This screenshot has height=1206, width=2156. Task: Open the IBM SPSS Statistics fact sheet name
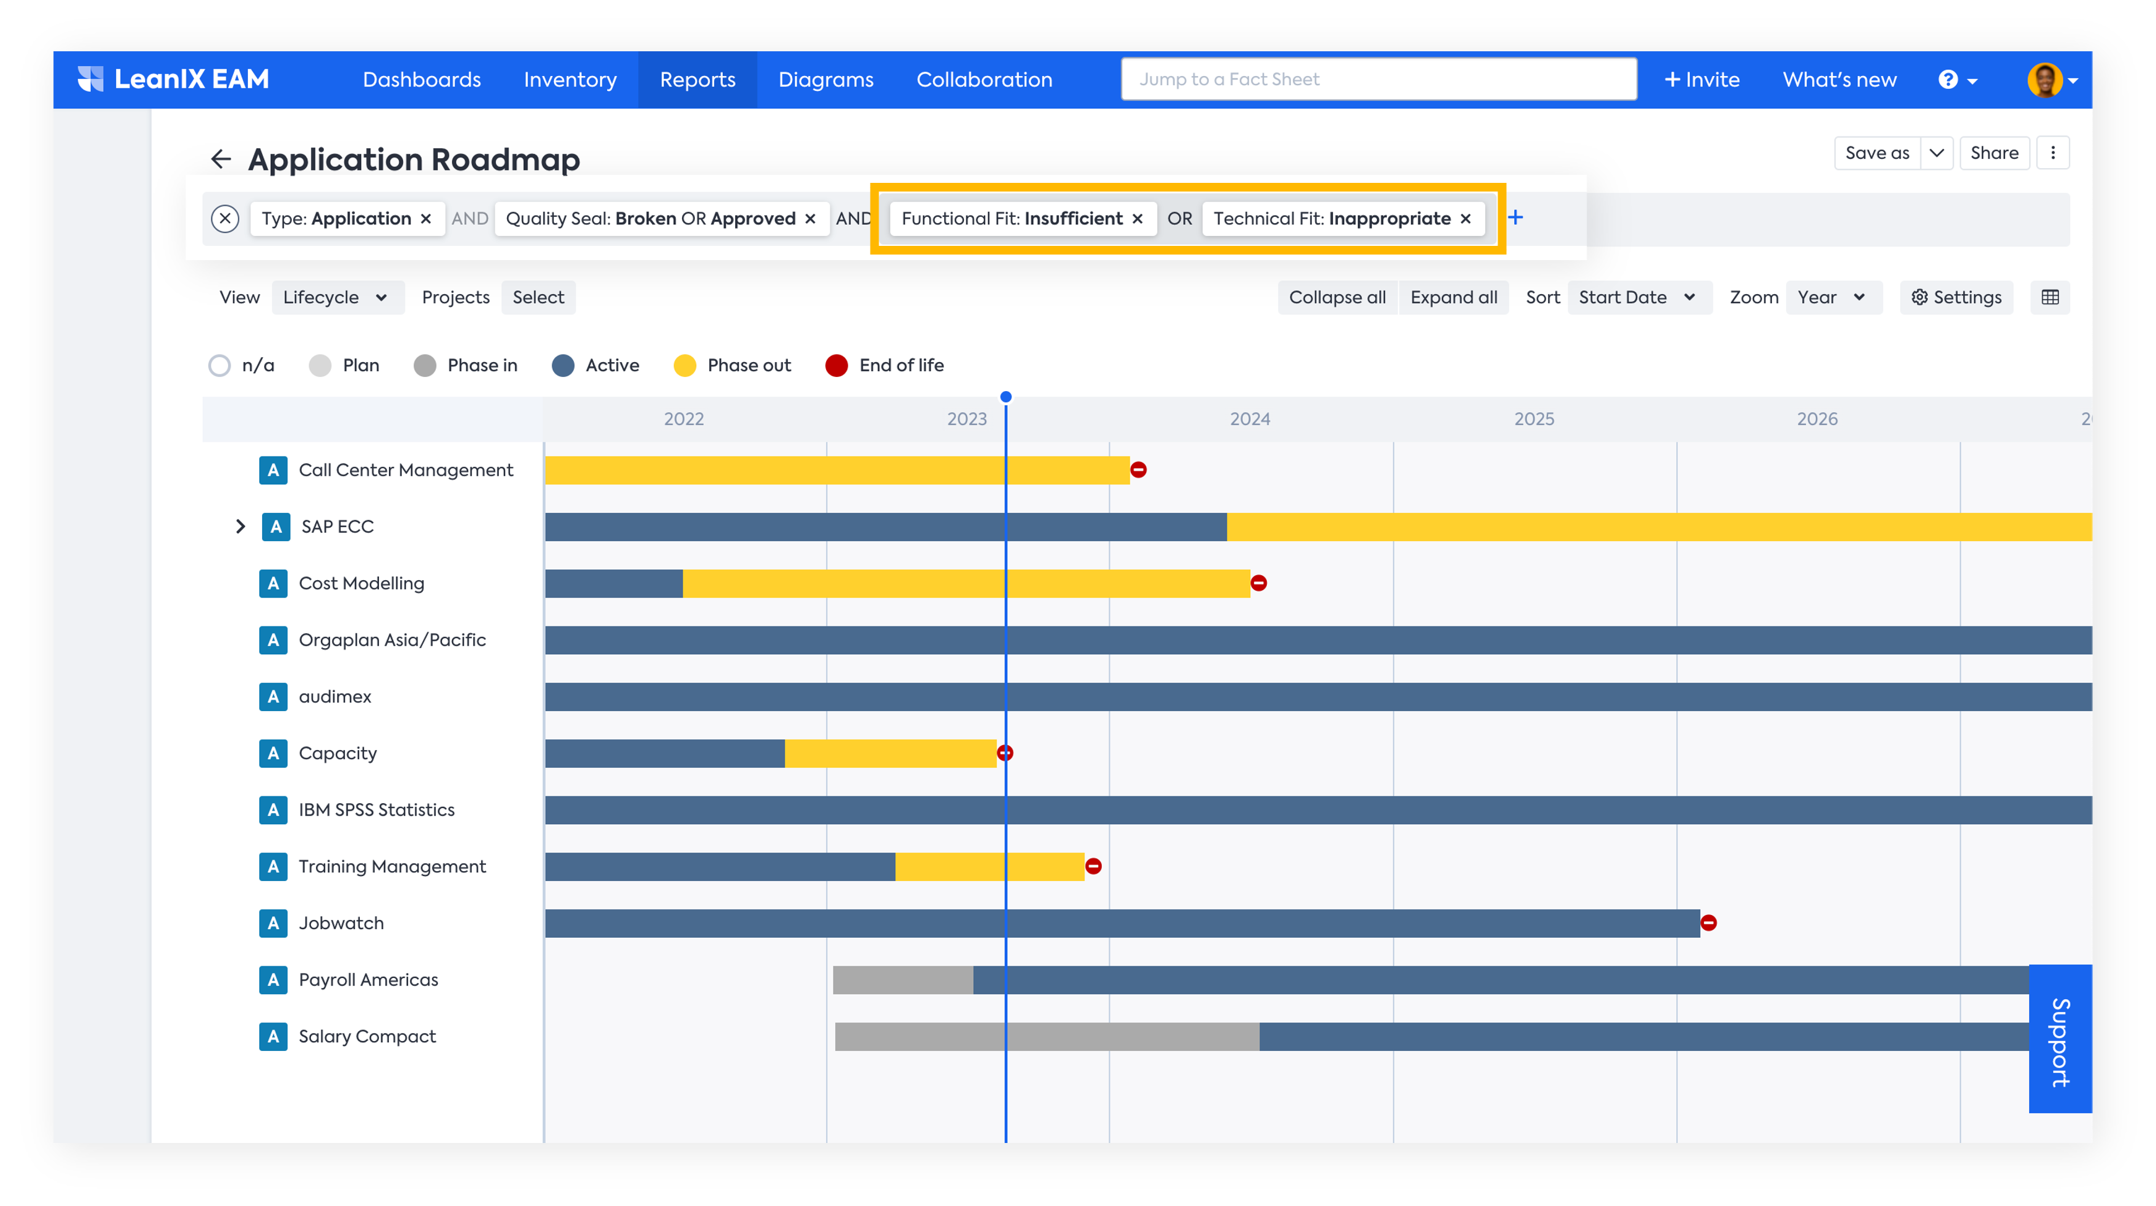[377, 809]
